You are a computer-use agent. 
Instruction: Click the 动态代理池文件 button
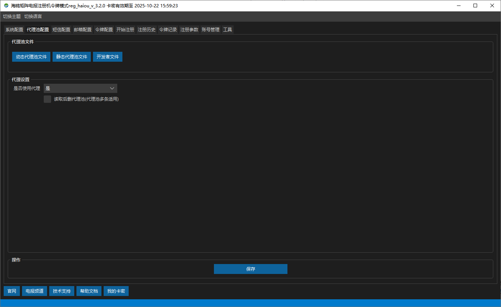coord(31,57)
